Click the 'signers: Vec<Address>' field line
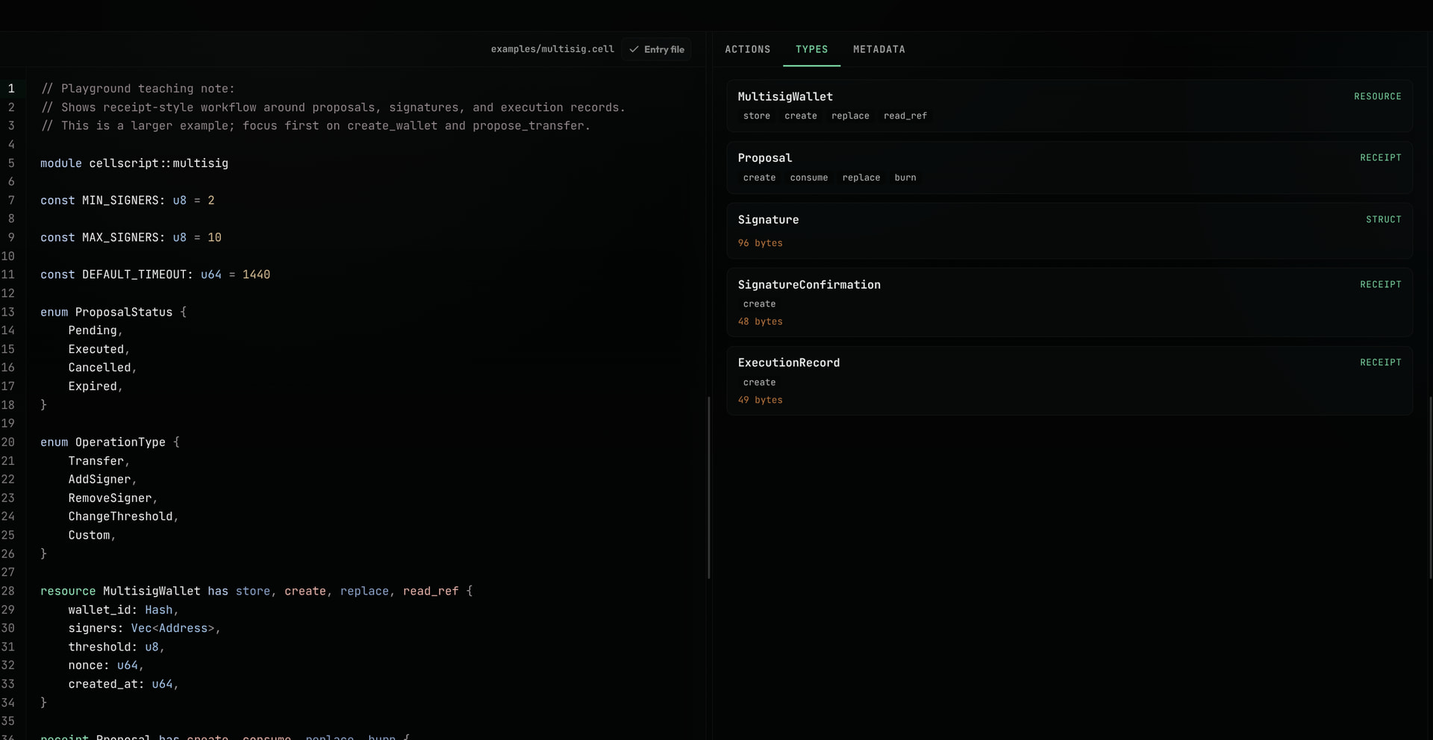This screenshot has width=1433, height=740. tap(145, 628)
